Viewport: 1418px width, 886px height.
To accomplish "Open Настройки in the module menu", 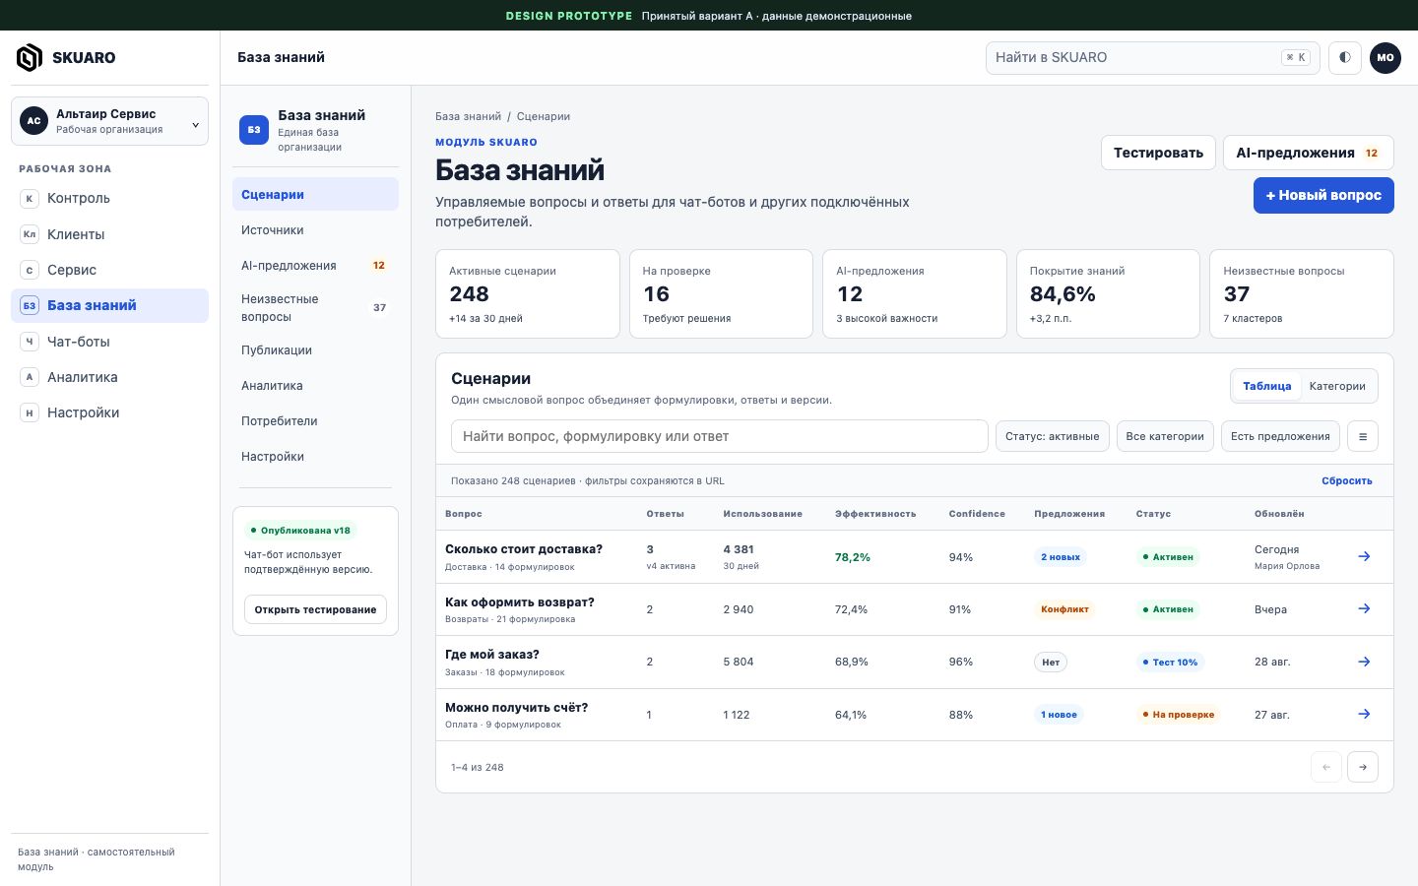I will point(315,456).
